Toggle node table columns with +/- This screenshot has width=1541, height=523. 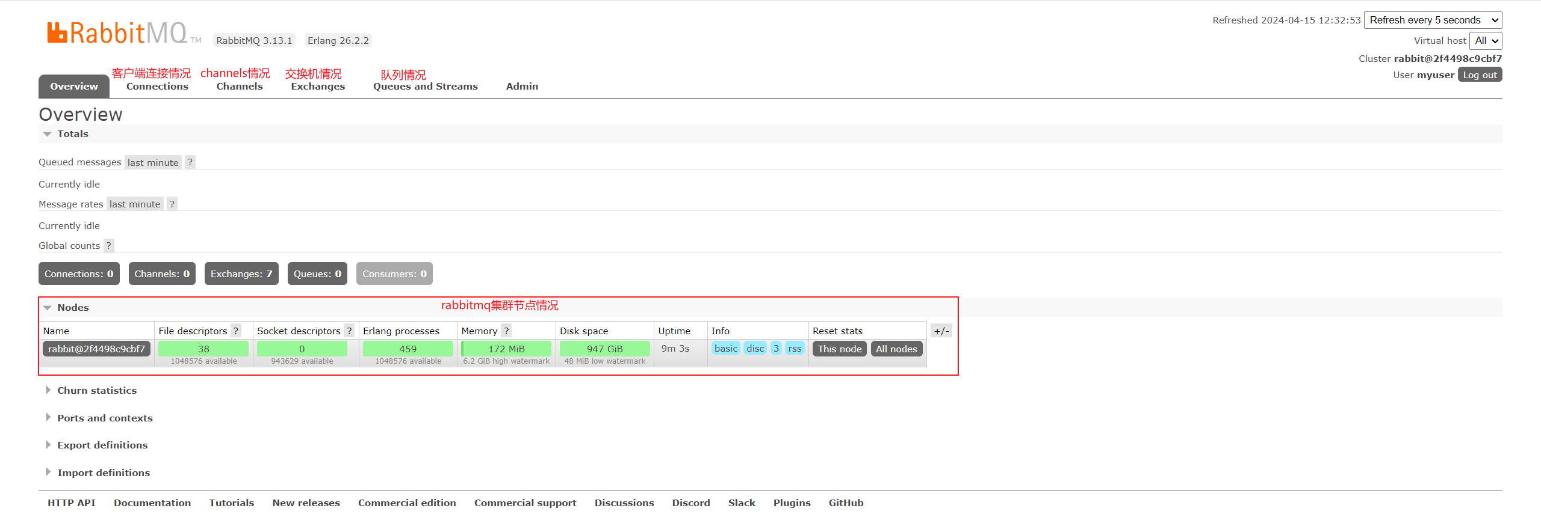[941, 331]
